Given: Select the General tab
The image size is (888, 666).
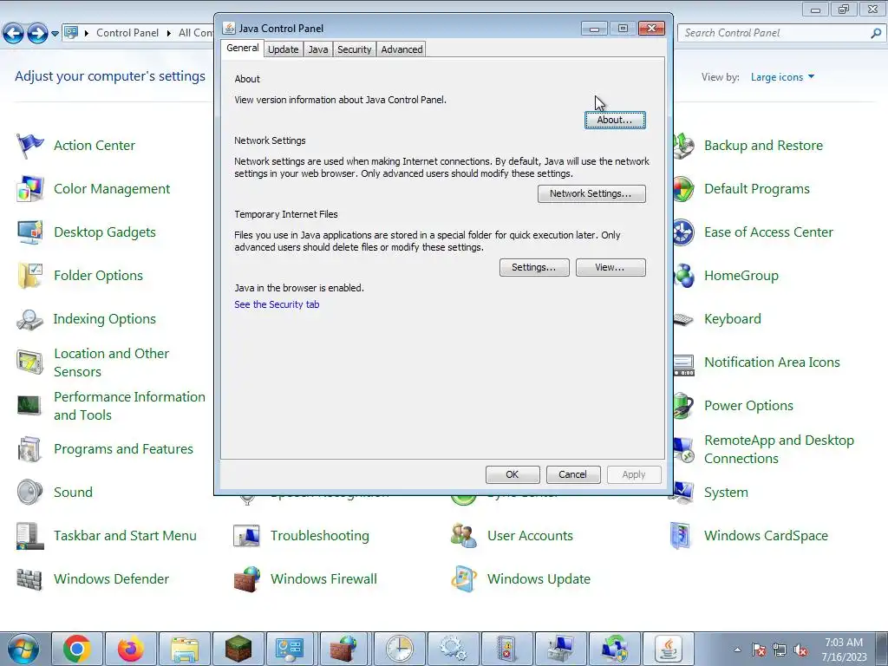Looking at the screenshot, I should (x=243, y=49).
